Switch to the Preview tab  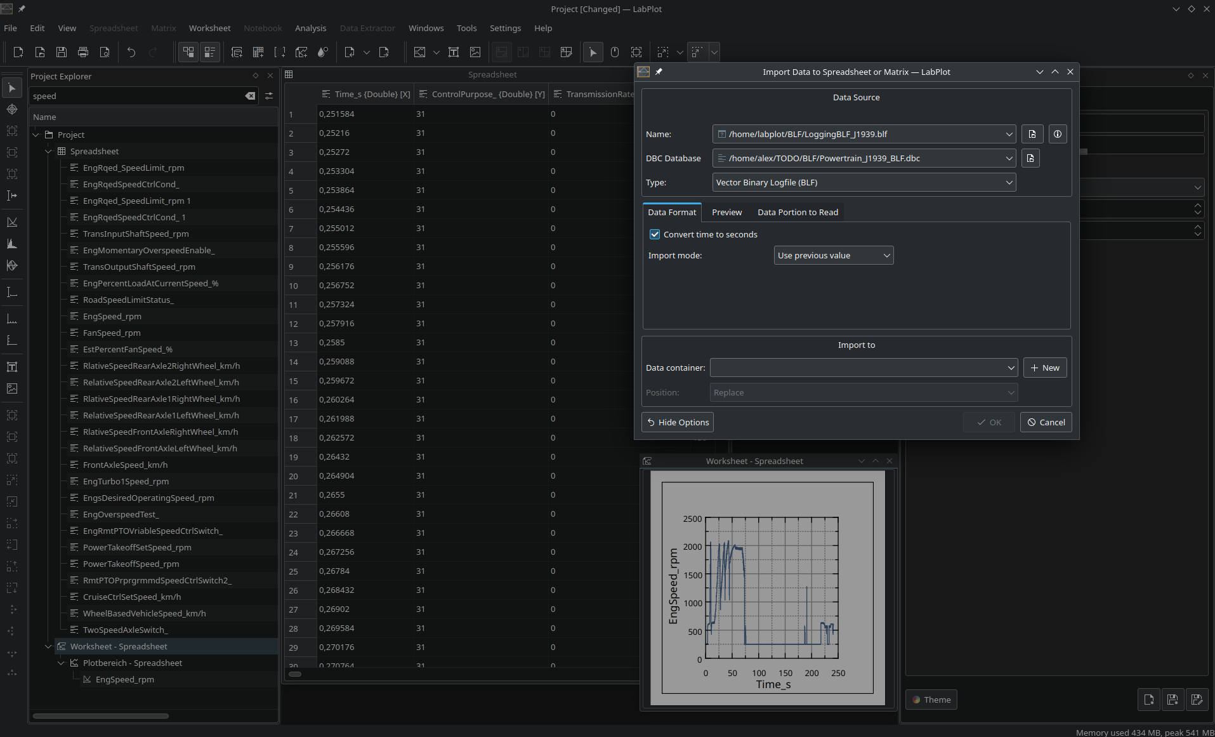(x=726, y=212)
